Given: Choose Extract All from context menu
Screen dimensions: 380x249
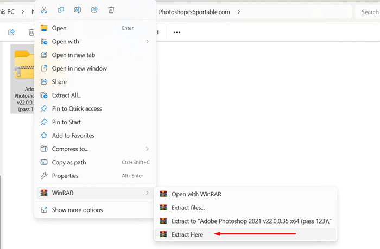Looking at the screenshot, I should coord(67,95).
